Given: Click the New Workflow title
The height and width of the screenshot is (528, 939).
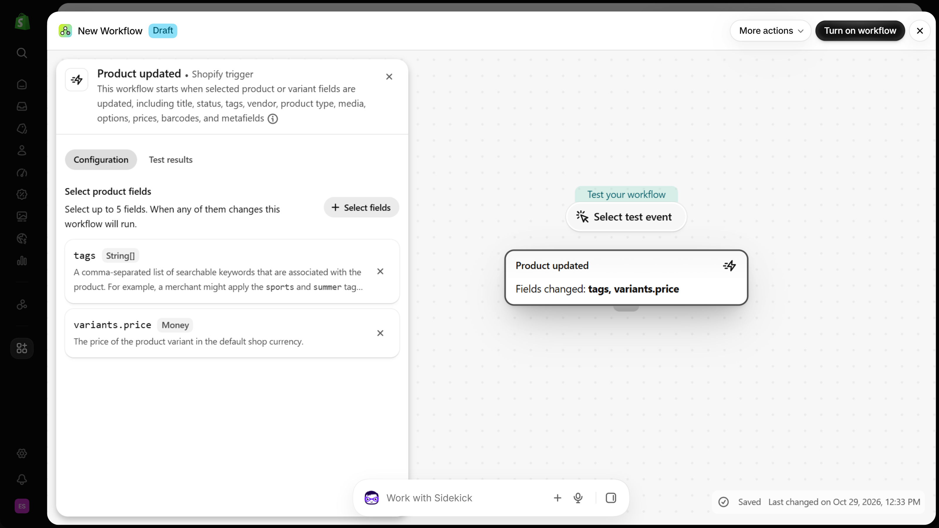Looking at the screenshot, I should pyautogui.click(x=110, y=31).
